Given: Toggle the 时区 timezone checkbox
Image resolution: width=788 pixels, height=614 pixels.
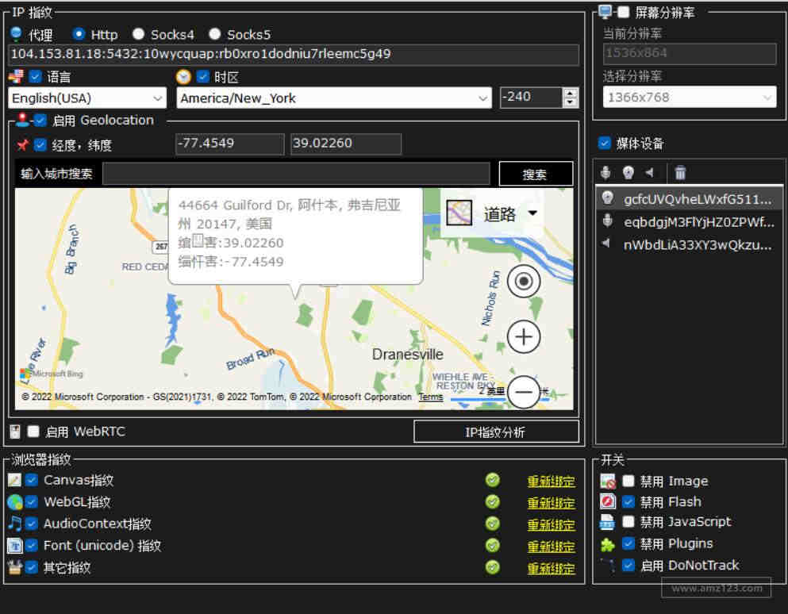Looking at the screenshot, I should click(202, 76).
